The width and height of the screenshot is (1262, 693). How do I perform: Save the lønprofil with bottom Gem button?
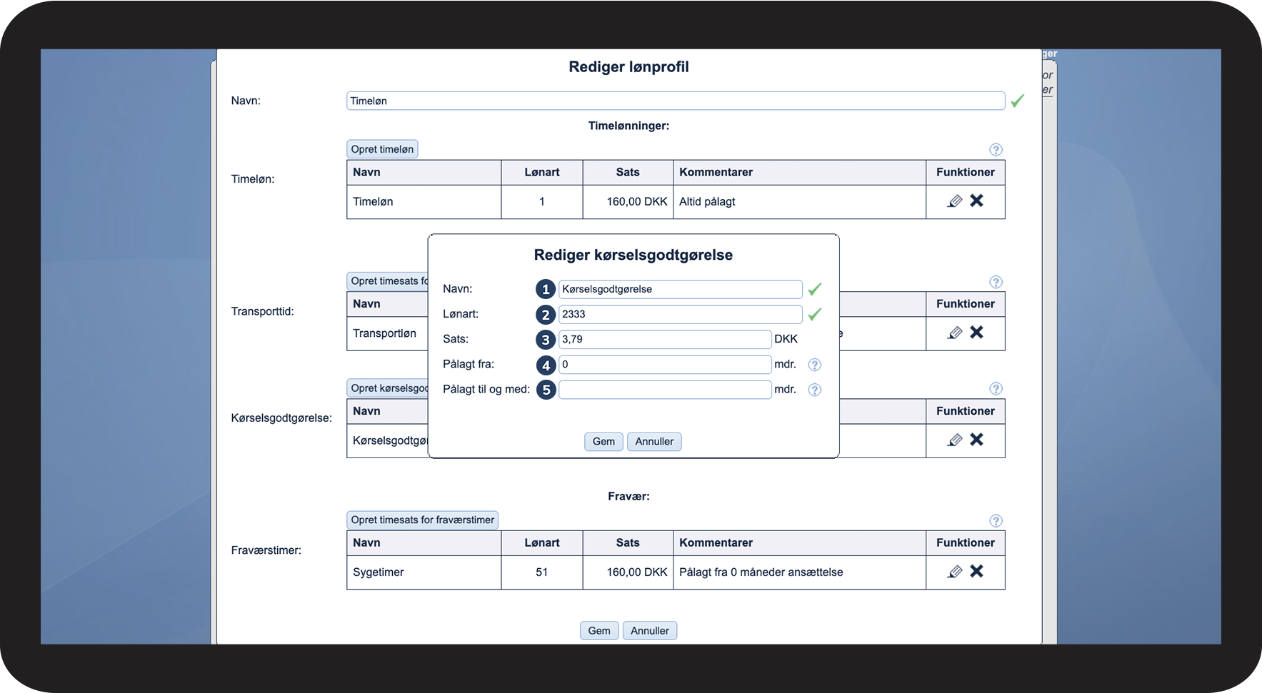pyautogui.click(x=599, y=631)
